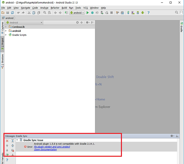Click the Debug bug icon

[x=92, y=13]
